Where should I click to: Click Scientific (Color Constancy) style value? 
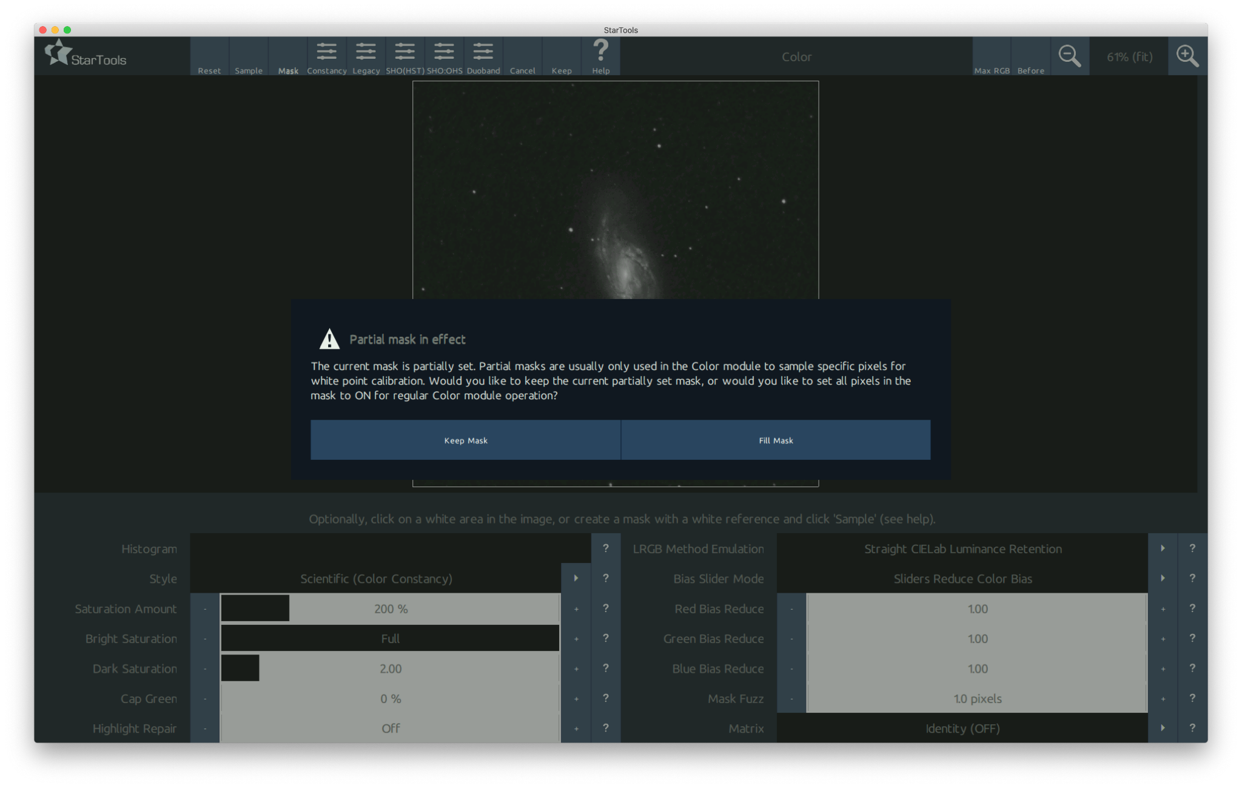(376, 579)
